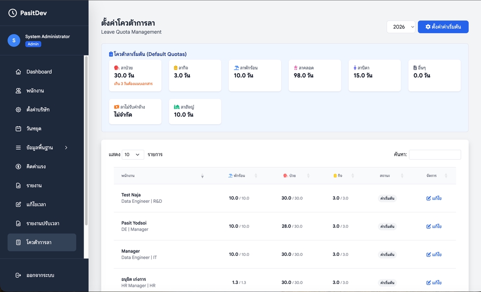The image size is (481, 292).
Task: Click the ลาฮัจญ์ mosque icon
Action: (x=177, y=107)
